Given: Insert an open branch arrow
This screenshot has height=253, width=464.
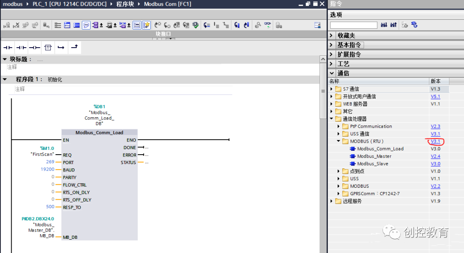Looking at the screenshot, I should coord(61,48).
